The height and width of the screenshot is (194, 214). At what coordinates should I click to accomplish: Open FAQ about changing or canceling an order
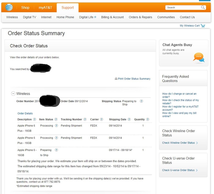point(179,95)
